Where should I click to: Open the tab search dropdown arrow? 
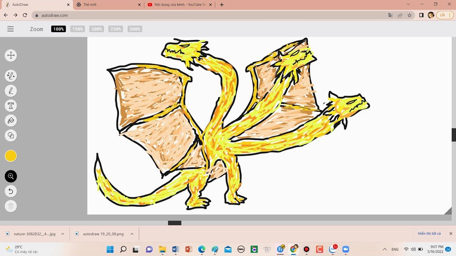coord(409,4)
